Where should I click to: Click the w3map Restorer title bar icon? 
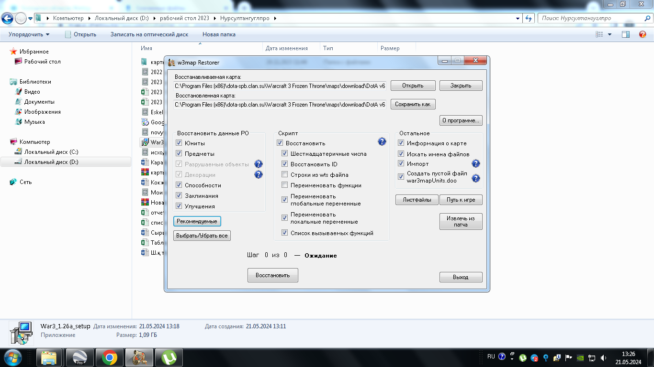point(171,63)
